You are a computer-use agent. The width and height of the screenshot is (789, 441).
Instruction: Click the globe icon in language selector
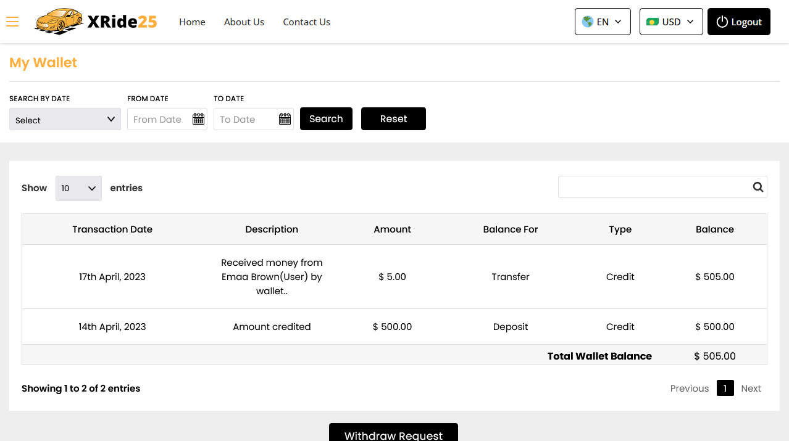[587, 22]
